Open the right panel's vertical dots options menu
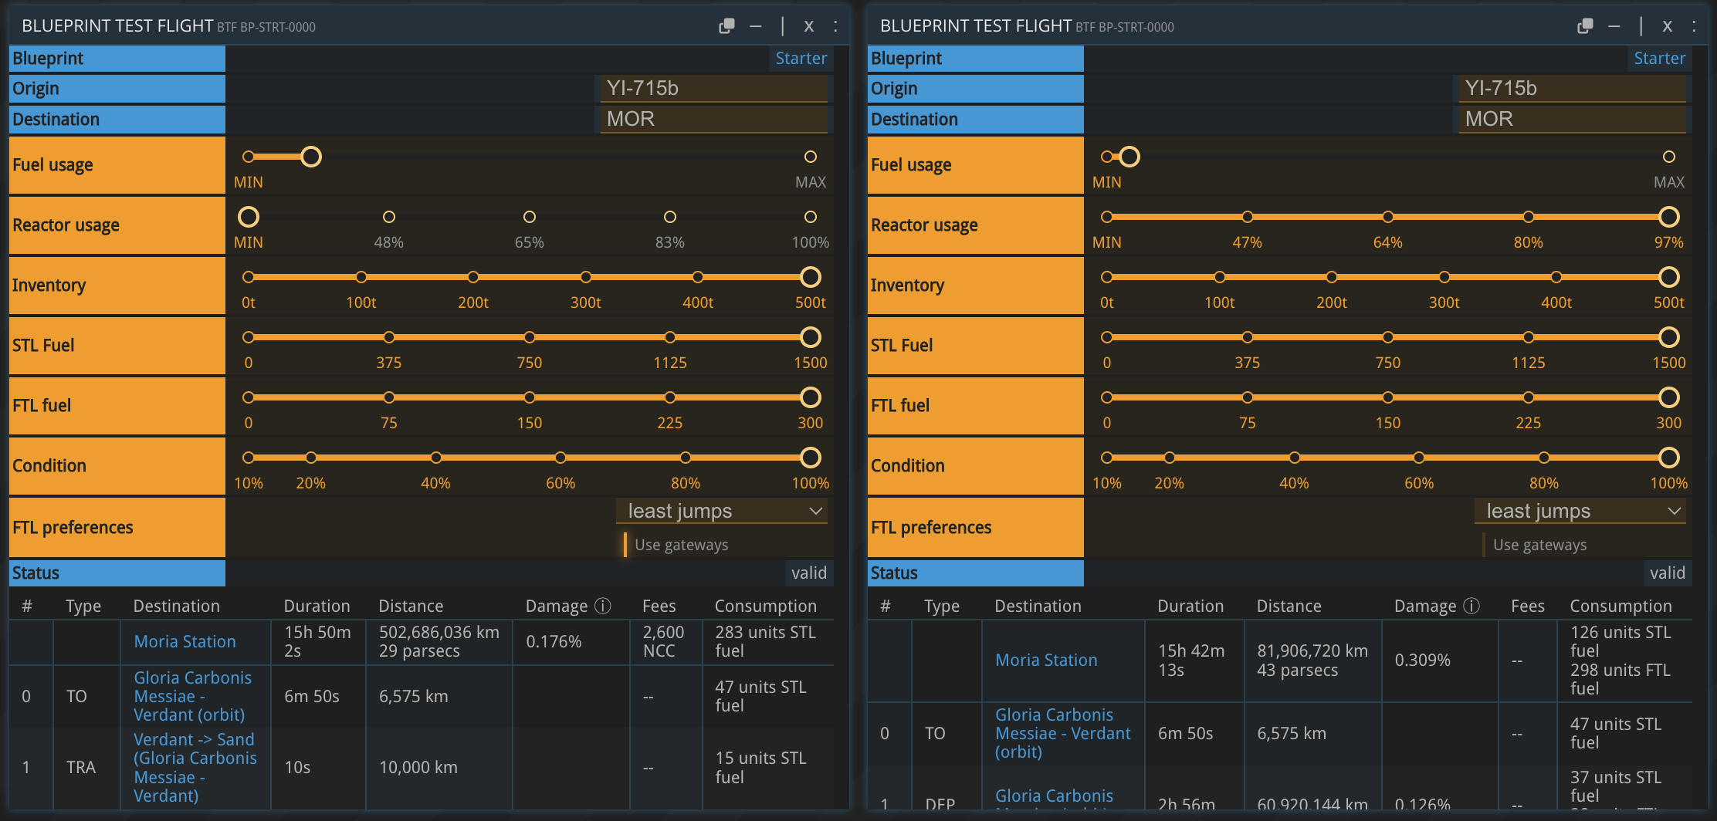Viewport: 1717px width, 821px height. 1694,26
